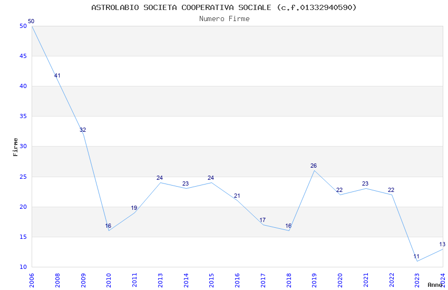The image size is (448, 290).
Task: Click the 15 y-axis tick label
Action: [23, 237]
